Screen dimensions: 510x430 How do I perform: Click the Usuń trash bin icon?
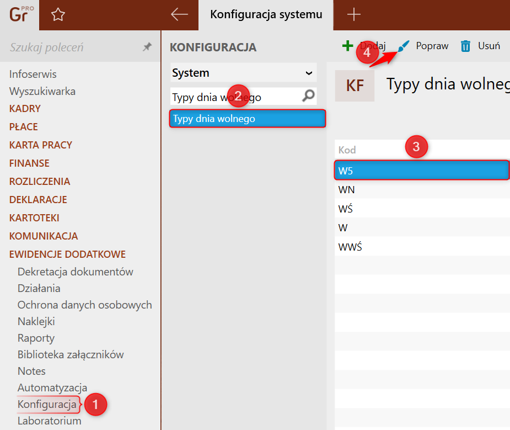[465, 46]
